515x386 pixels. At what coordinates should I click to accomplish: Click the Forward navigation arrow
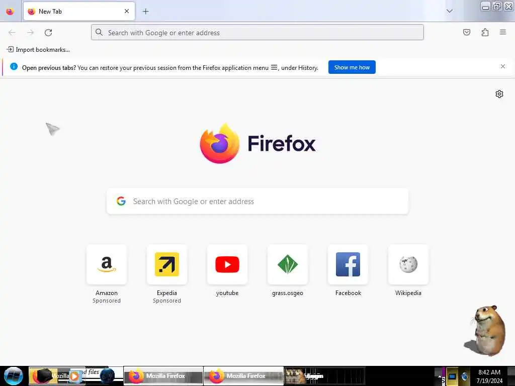pos(30,33)
